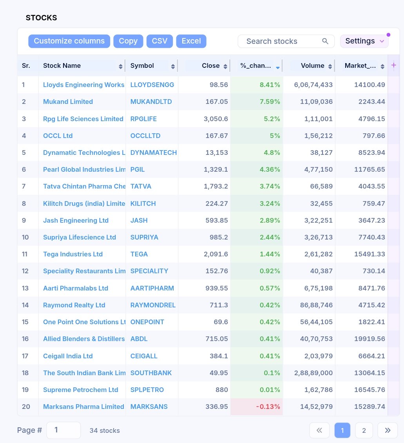Sort by Stock Name column arrows
This screenshot has height=443, width=404.
[x=121, y=66]
